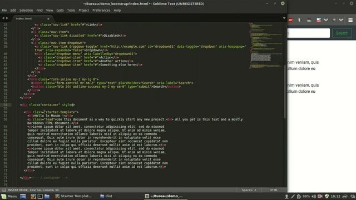This screenshot has width=356, height=200.
Task: Open the tab list dropdown arrow
Action: coord(284,18)
